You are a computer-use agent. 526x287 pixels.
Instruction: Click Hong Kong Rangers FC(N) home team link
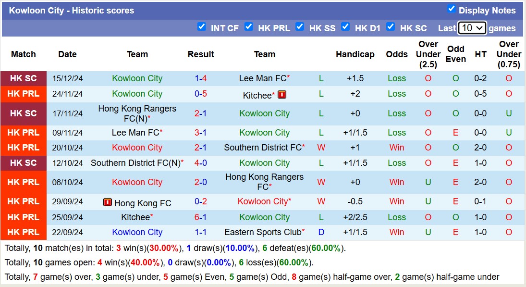pos(137,113)
